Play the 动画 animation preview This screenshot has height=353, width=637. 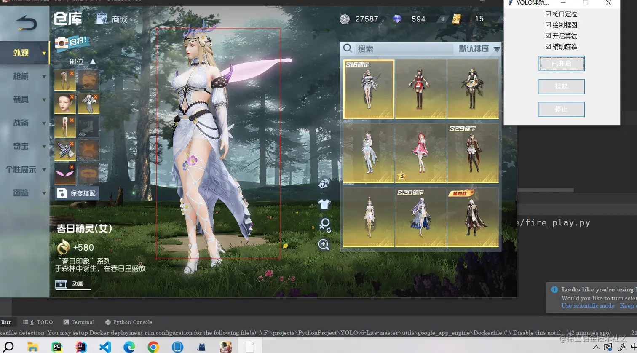[72, 284]
